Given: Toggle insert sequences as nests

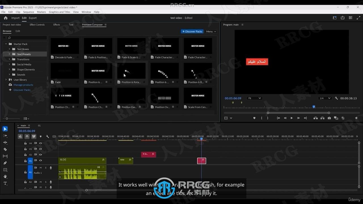Looking at the screenshot, I should (20, 136).
